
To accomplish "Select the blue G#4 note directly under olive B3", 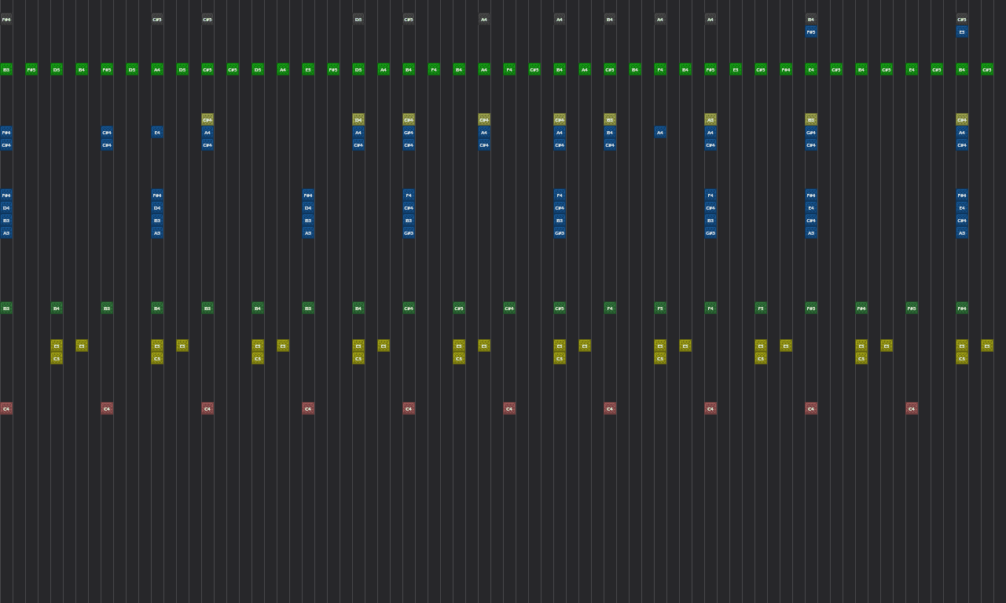I will click(x=811, y=132).
